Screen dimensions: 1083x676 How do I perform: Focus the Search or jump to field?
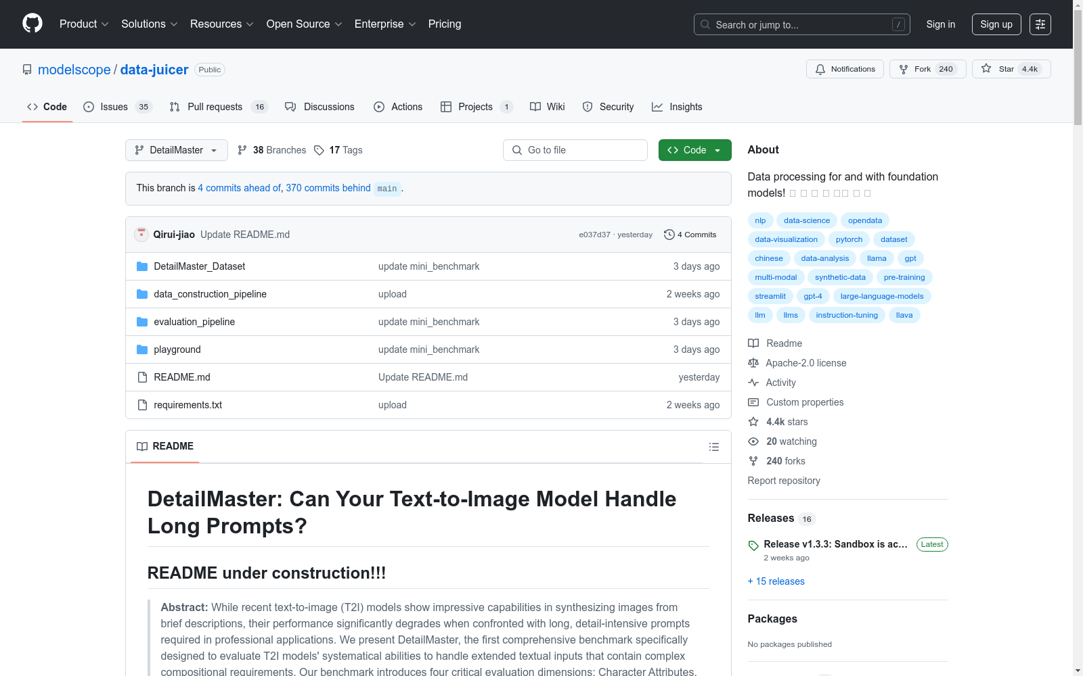[802, 24]
